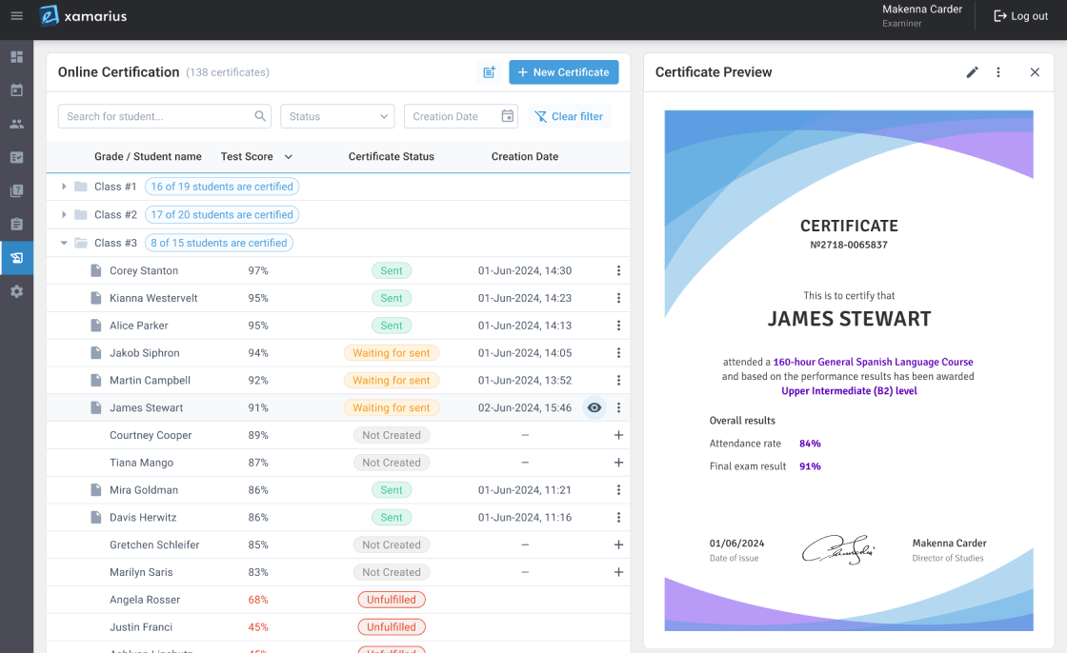The height and width of the screenshot is (653, 1067).
Task: Open Settings from the sidebar gear
Action: coord(15,291)
